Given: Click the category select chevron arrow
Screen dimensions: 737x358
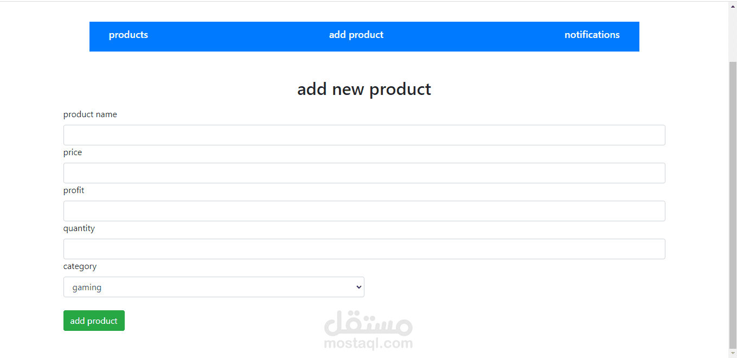Looking at the screenshot, I should [358, 287].
